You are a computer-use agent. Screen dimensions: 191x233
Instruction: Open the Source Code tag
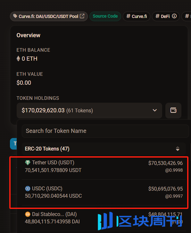tap(105, 16)
